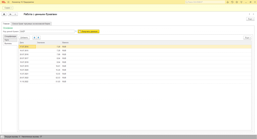Click the Код ценной бумаги input field
The height and width of the screenshot is (139, 257).
47,31
